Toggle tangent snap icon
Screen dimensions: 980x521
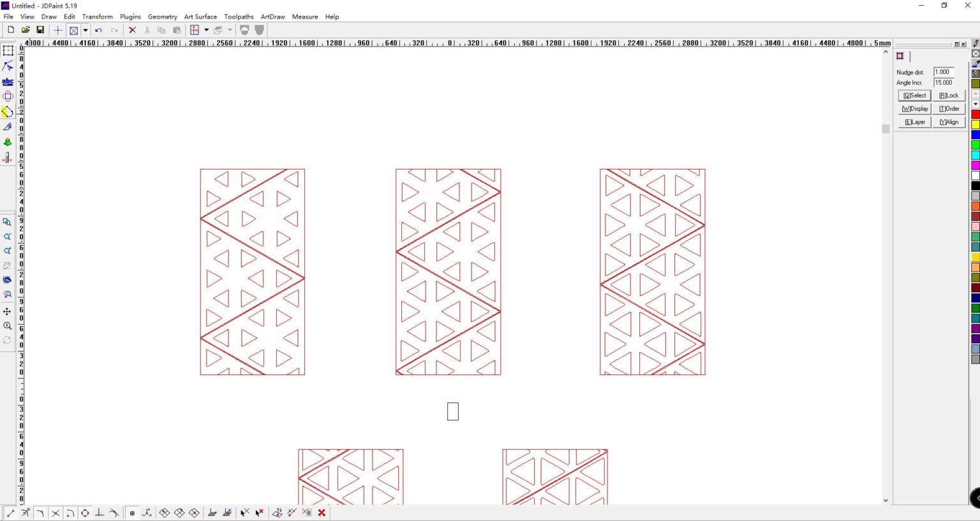[114, 513]
